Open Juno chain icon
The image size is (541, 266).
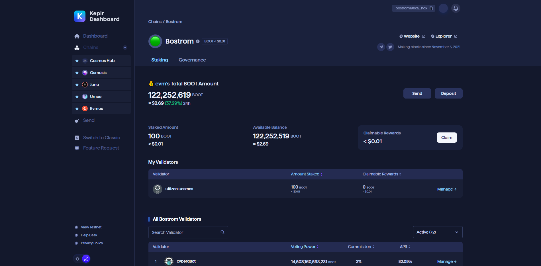tap(85, 85)
